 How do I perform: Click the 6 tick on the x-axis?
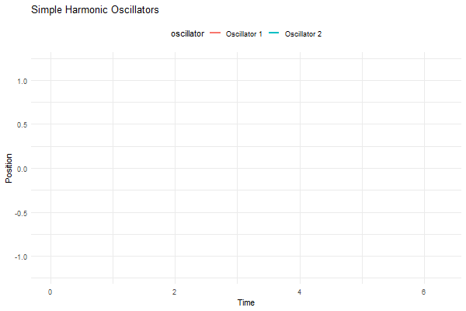point(424,292)
